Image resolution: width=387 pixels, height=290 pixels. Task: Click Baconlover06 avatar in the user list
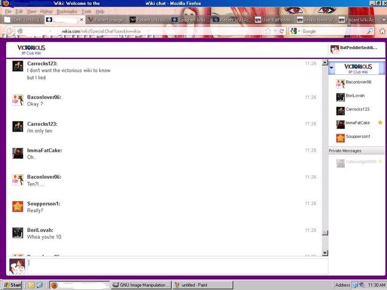pos(340,84)
